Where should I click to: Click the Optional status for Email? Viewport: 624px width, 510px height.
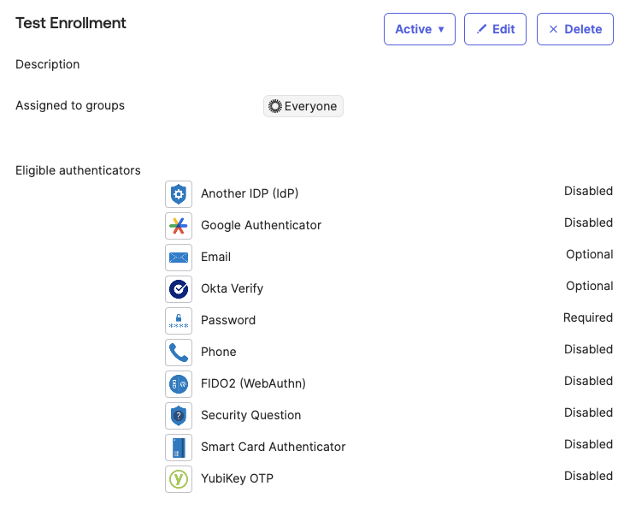coord(589,254)
